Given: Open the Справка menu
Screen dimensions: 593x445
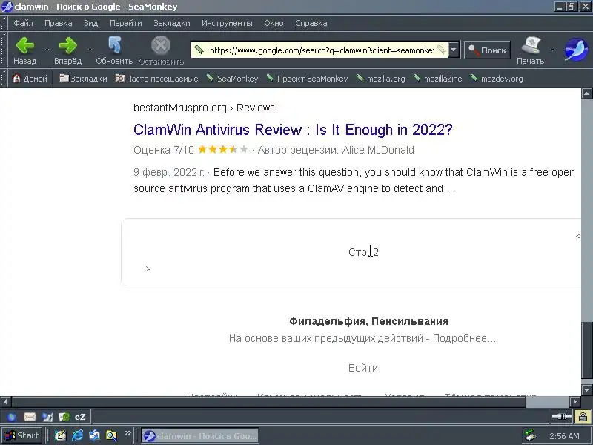Looking at the screenshot, I should pyautogui.click(x=311, y=23).
